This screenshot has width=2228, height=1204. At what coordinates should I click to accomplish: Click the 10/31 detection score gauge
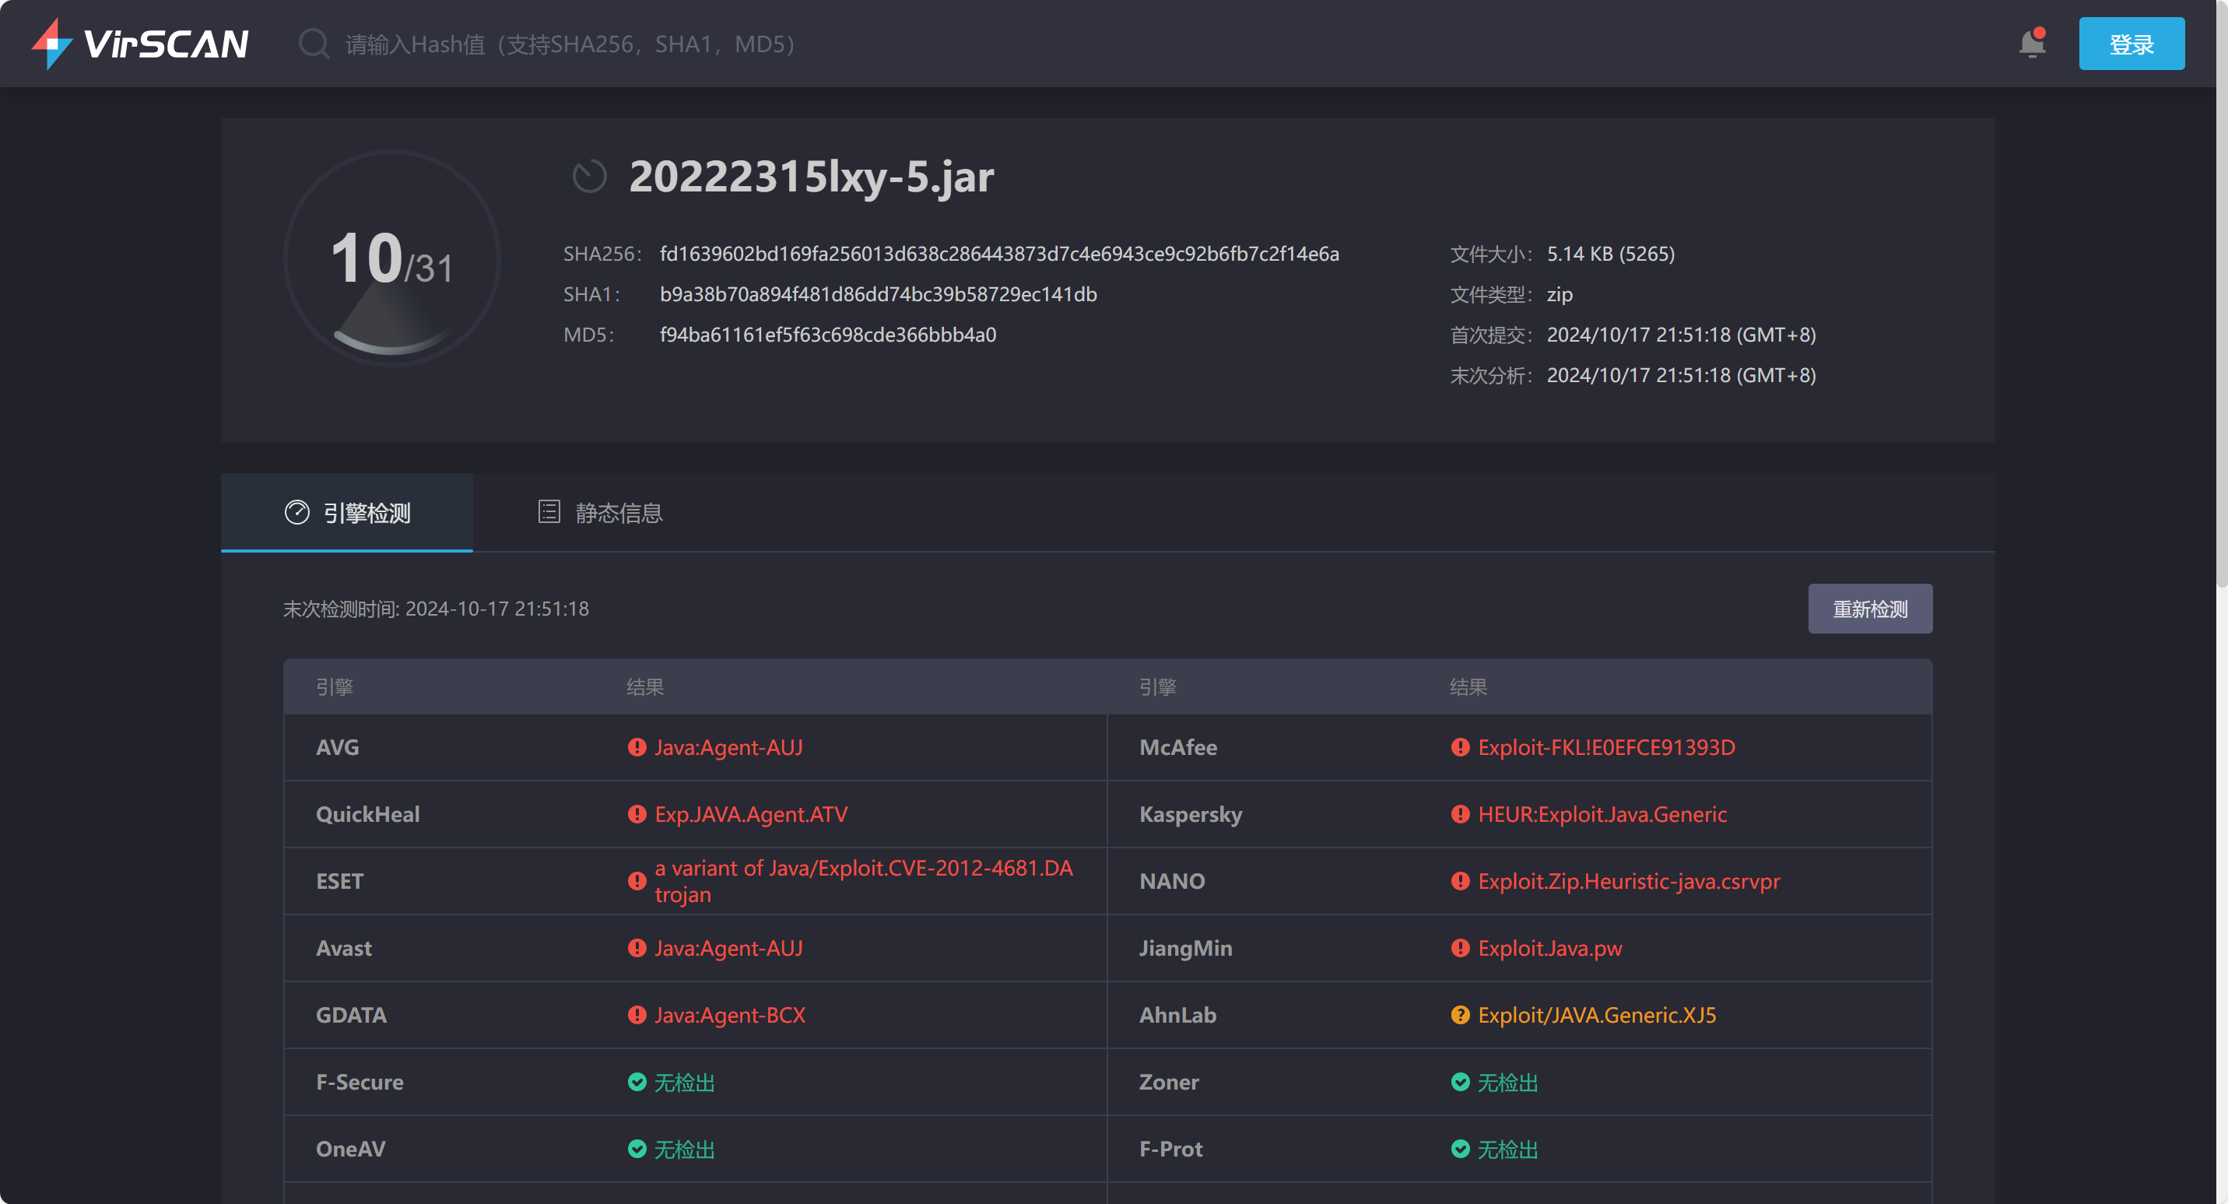[391, 258]
